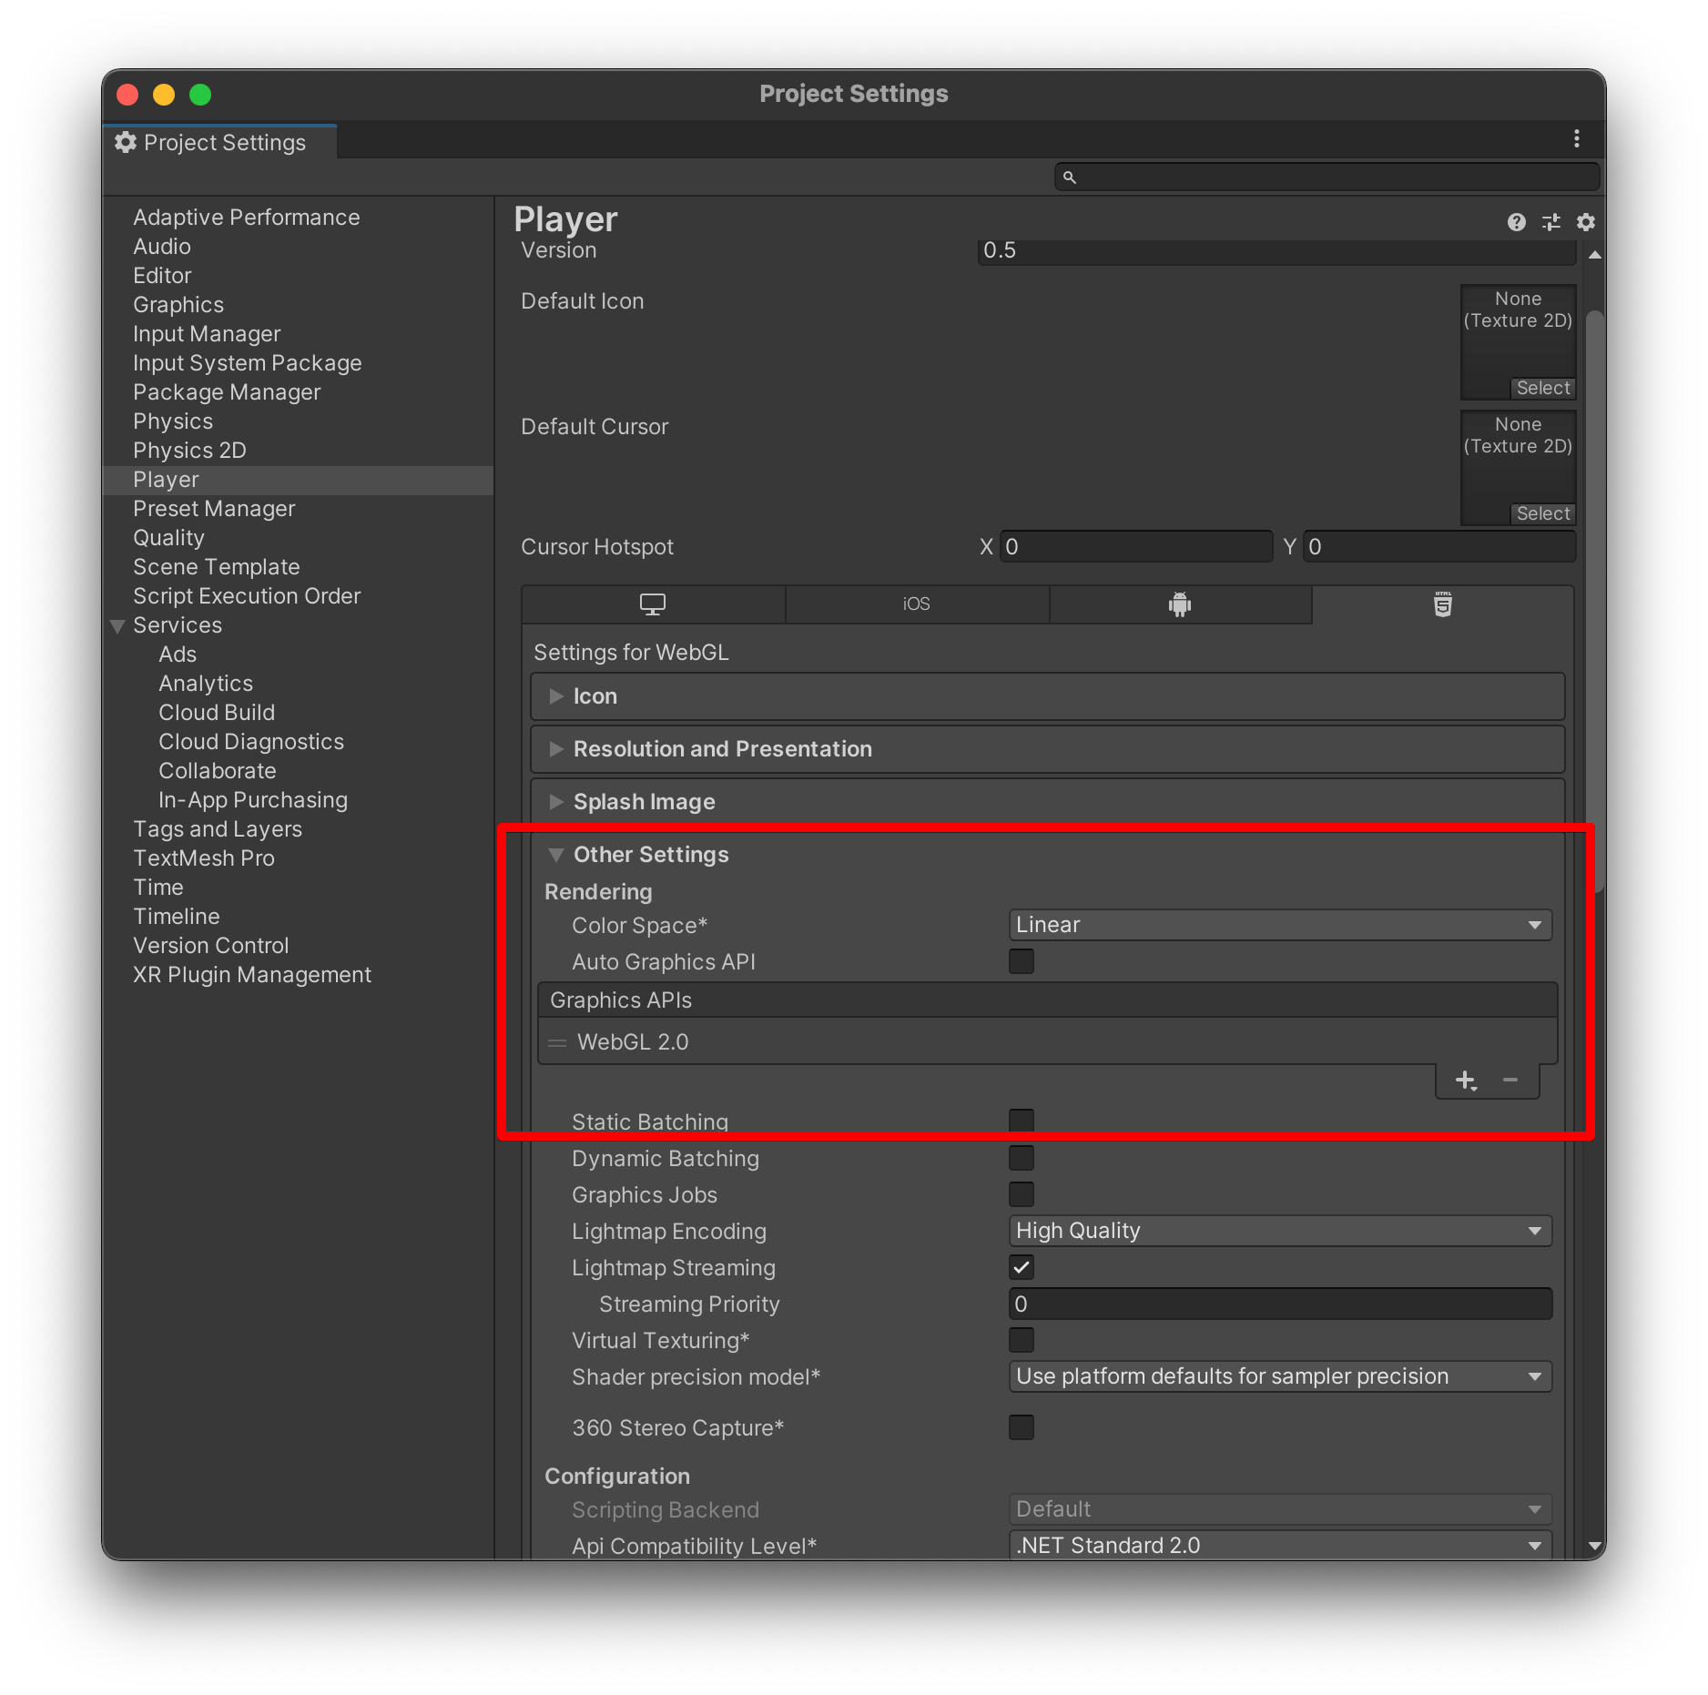
Task: Expand the Icon settings section
Action: pos(1047,696)
